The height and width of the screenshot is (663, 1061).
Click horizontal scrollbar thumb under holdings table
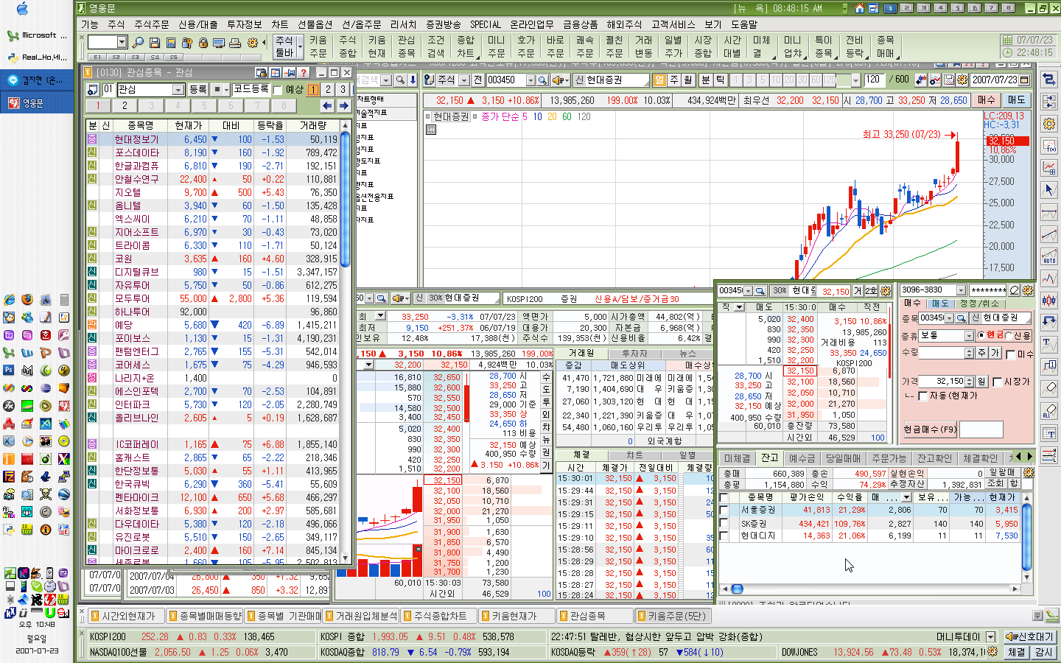[737, 589]
